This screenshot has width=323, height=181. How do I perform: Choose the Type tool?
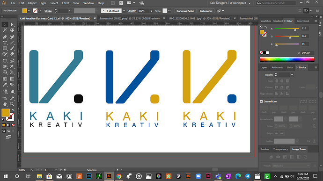point(5,43)
